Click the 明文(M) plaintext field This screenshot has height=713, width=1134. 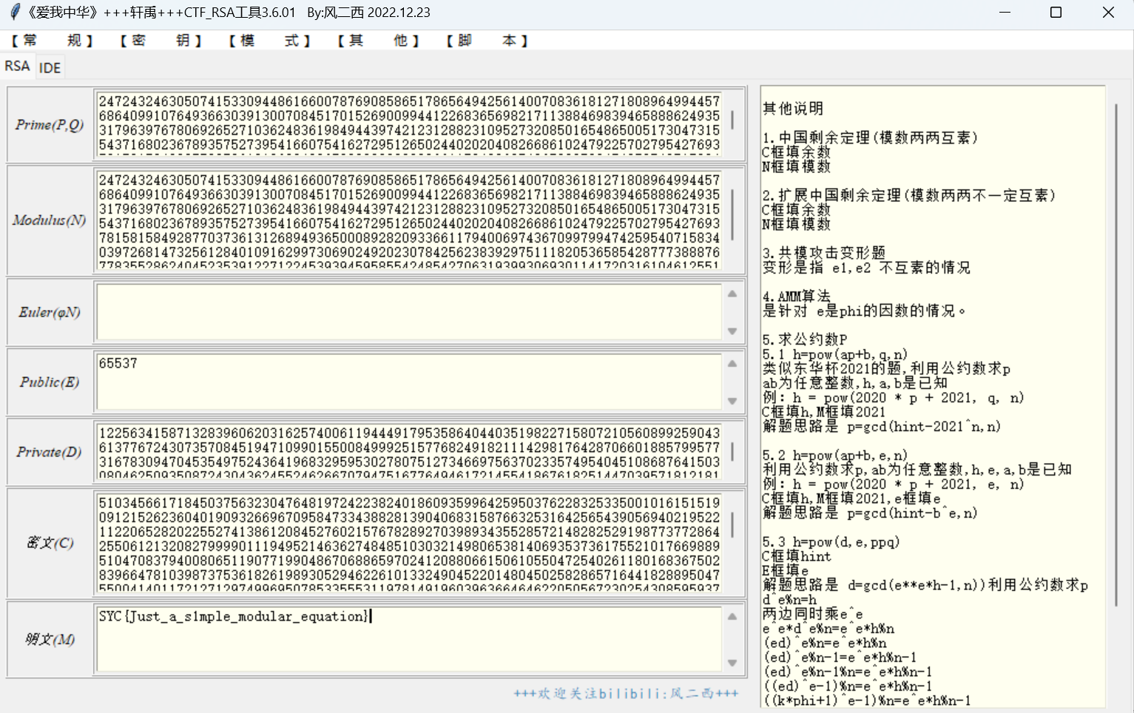click(409, 639)
